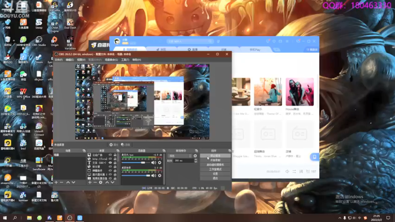Viewport: 395px width, 222px height.
Task: Open the 淡出 transition dropdown
Action: [x=180, y=156]
